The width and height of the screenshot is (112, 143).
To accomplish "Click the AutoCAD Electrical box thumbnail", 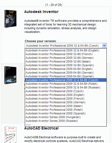I will (11, 135).
